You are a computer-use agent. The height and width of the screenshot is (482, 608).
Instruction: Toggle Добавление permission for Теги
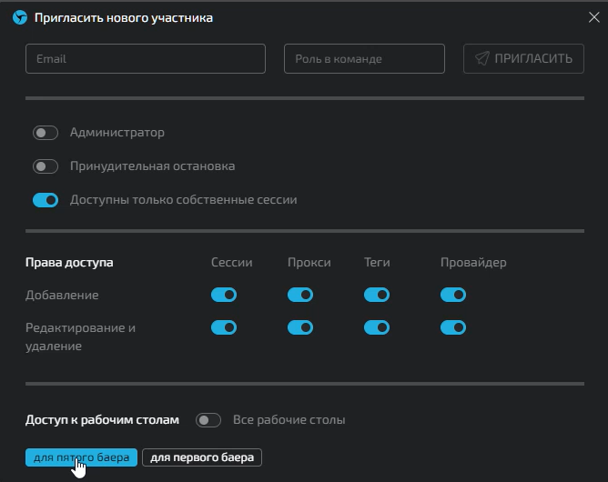(377, 295)
